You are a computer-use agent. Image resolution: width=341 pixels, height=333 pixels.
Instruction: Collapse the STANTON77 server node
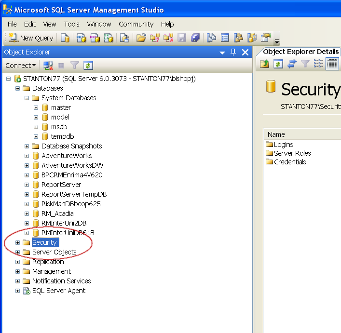(9, 79)
